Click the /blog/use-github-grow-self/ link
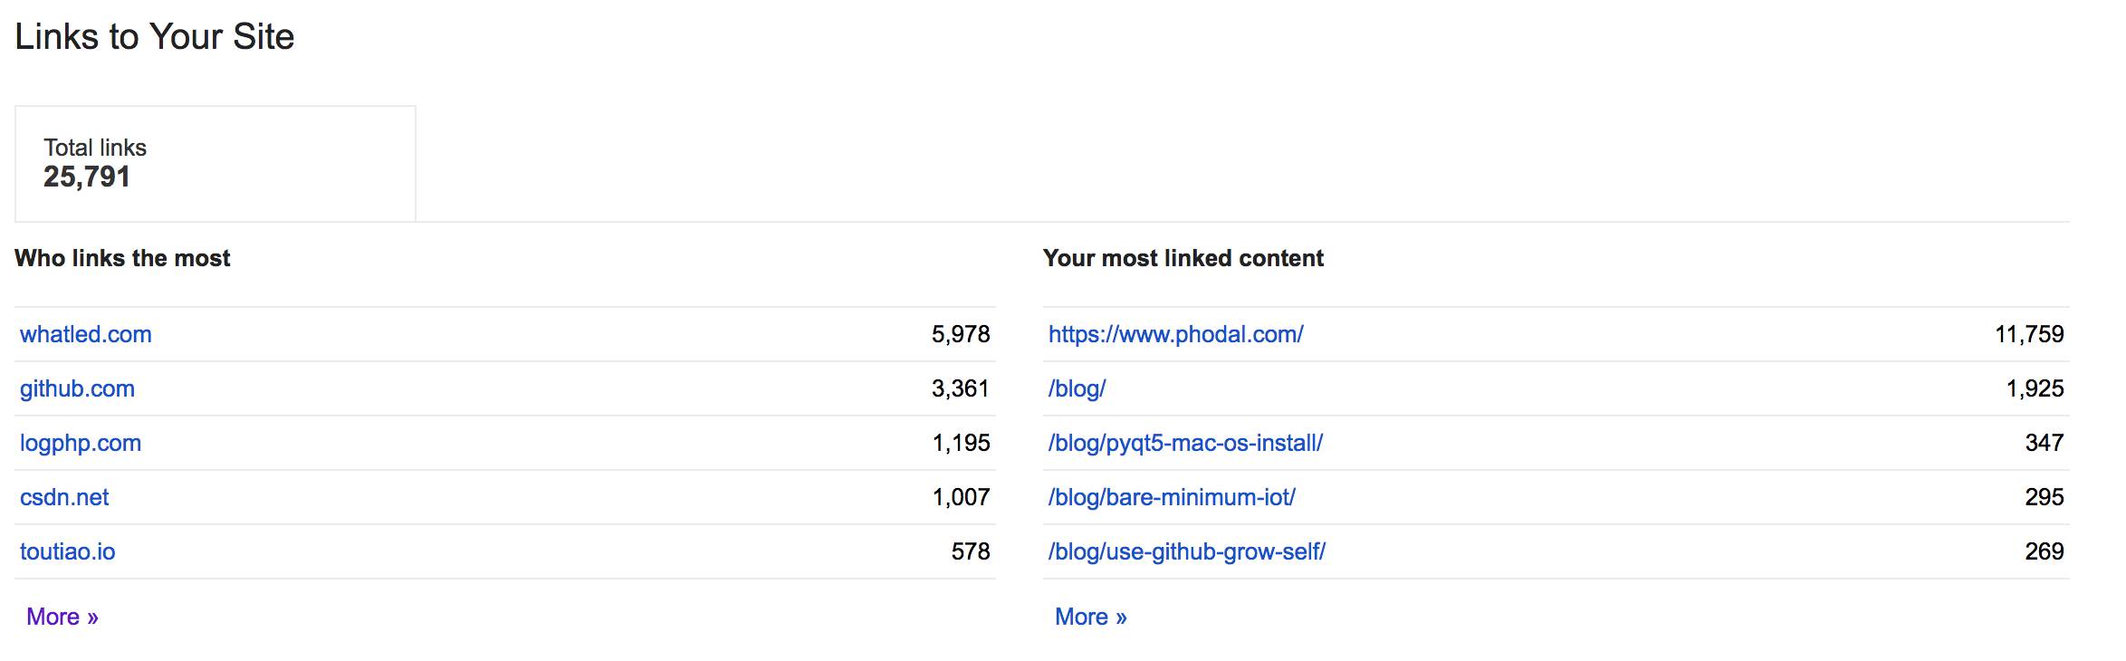2126x661 pixels. tap(1187, 551)
